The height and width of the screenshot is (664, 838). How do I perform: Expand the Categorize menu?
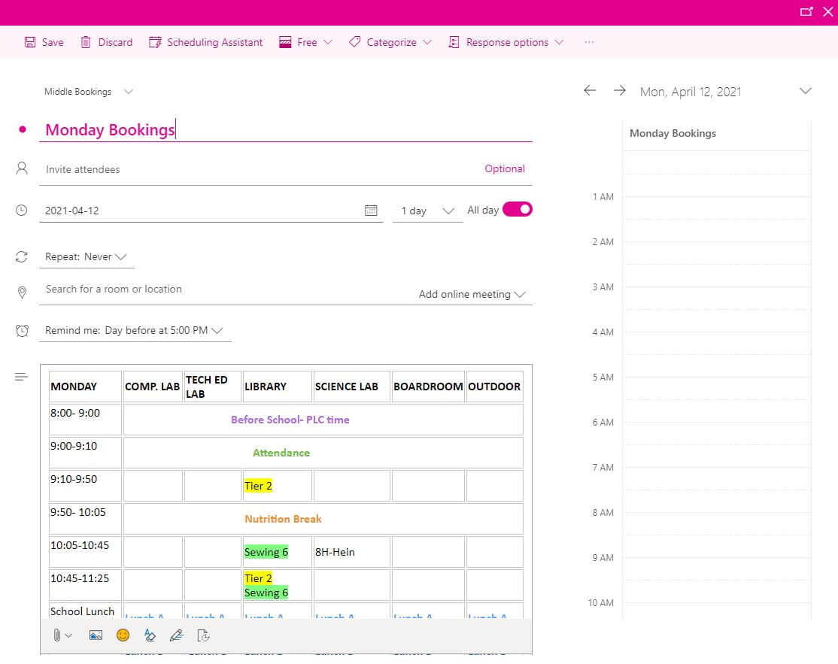[390, 42]
